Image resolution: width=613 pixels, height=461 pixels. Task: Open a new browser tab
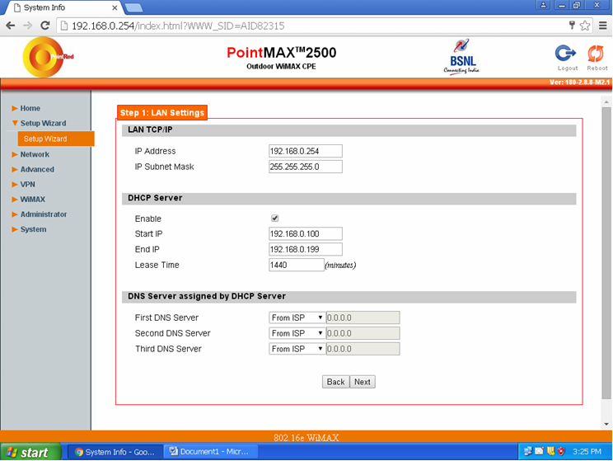click(x=134, y=7)
